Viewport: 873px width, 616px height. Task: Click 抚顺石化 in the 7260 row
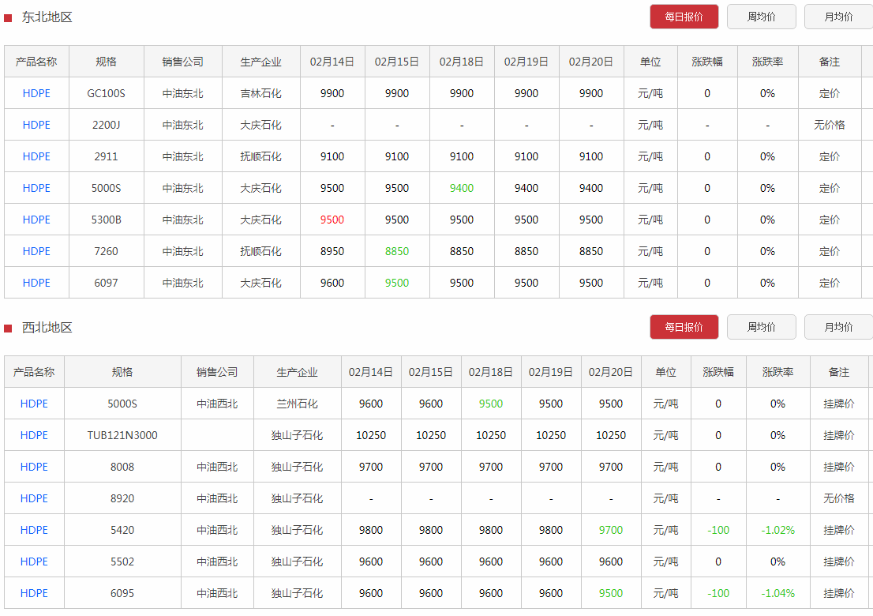260,251
